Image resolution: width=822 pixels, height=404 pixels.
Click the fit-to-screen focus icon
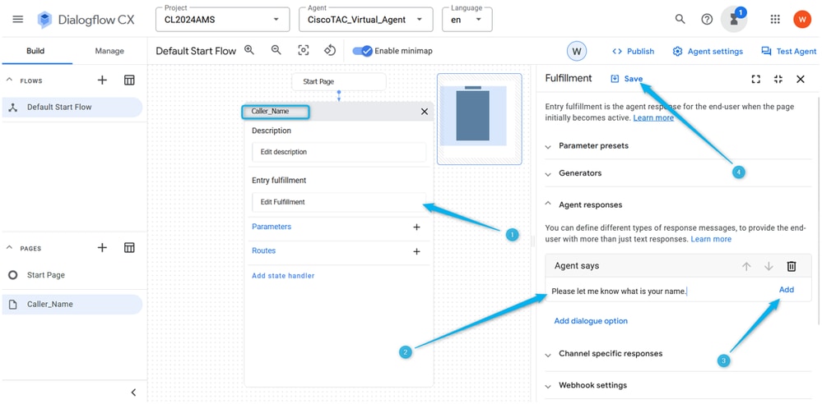[303, 51]
